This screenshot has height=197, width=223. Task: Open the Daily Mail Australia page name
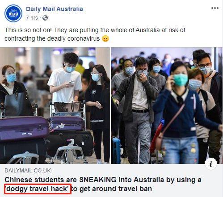(x=55, y=9)
